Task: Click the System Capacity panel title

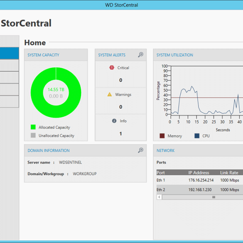Action: coord(43,55)
